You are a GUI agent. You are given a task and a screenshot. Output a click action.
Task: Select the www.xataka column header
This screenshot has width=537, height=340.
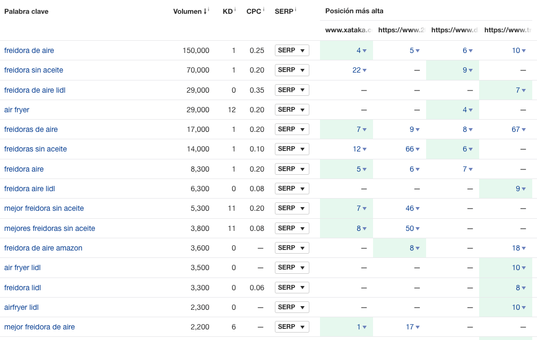click(x=349, y=30)
